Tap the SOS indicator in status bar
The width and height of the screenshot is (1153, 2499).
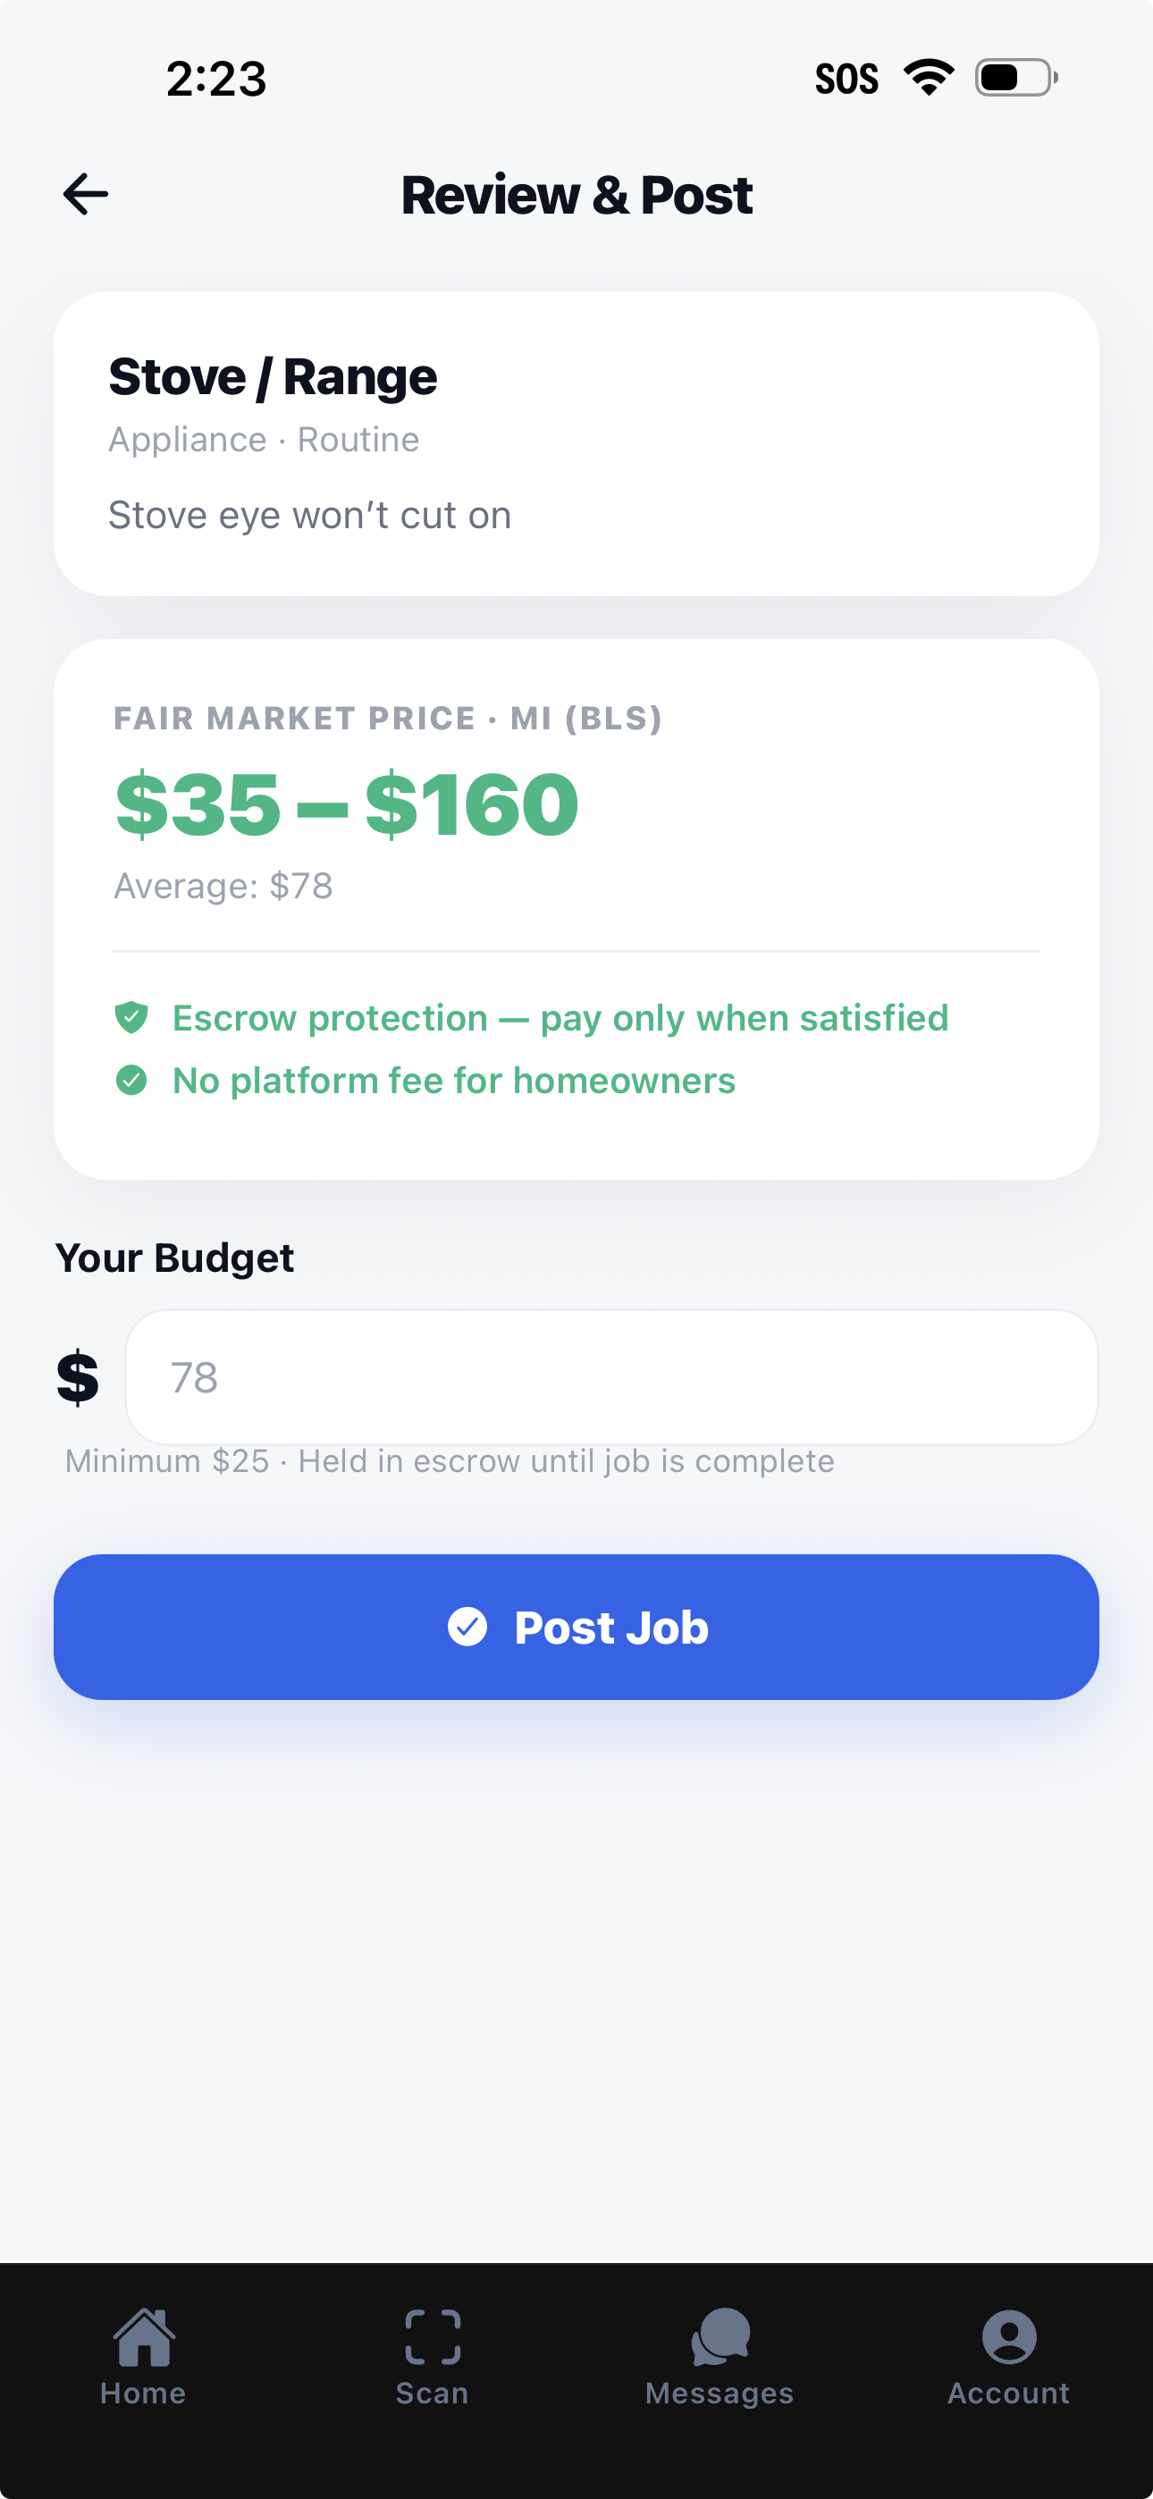click(x=846, y=79)
